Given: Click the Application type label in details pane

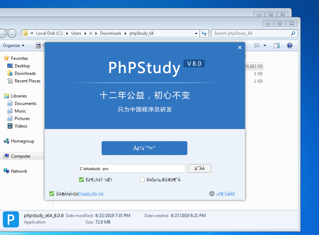Looking at the screenshot, I should tap(35, 222).
